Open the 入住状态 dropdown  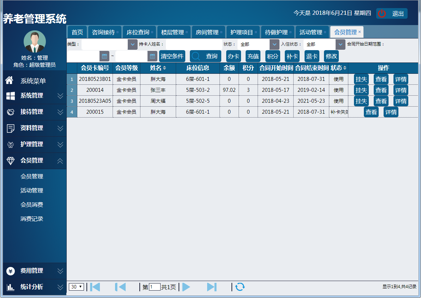point(340,44)
